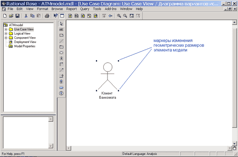238x157 pixels.
Task: Expand the Logical View tree node
Action: point(6,33)
